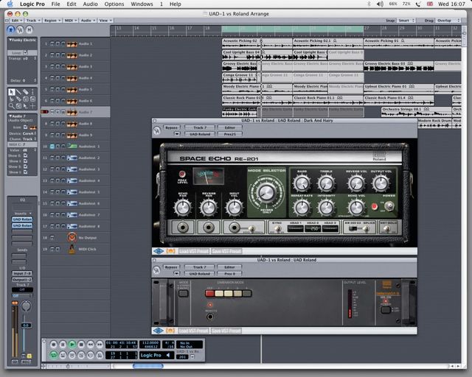Screen dimensions: 472x377
Task: Select the Scissors tool in the toolbox
Action: pyautogui.click(x=12, y=99)
